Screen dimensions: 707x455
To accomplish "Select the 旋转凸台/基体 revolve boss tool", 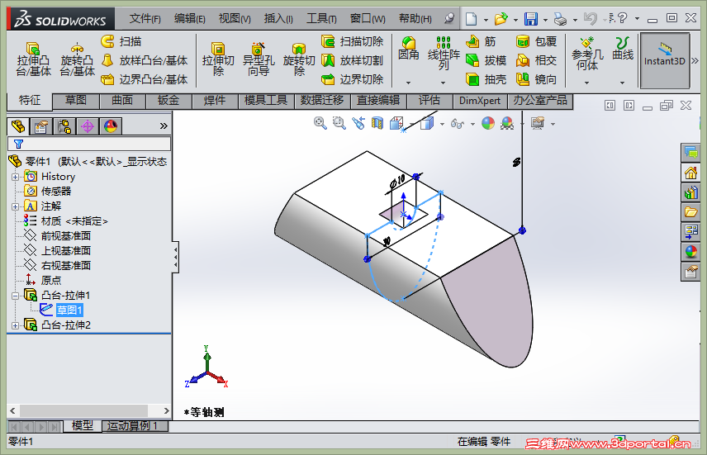I will (x=77, y=59).
